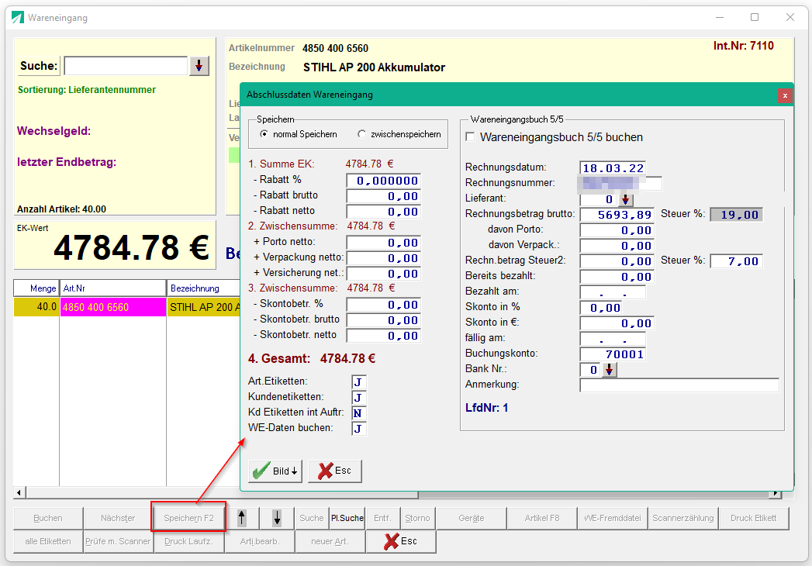812x566 pixels.
Task: Open the Bank Nr. selection arrow
Action: 610,370
